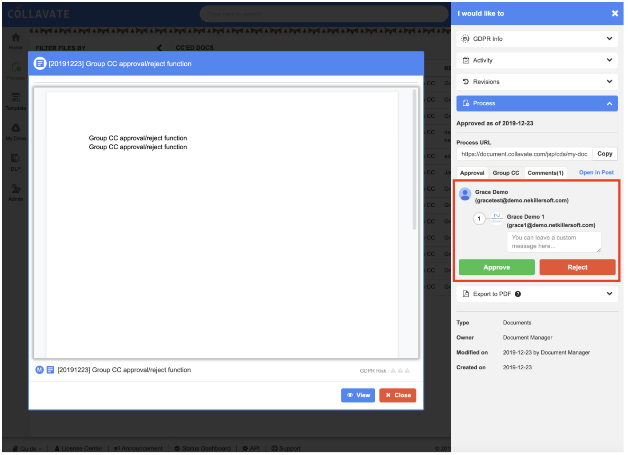The height and width of the screenshot is (455, 628).
Task: Switch to the Comments(1) tab
Action: tap(545, 173)
